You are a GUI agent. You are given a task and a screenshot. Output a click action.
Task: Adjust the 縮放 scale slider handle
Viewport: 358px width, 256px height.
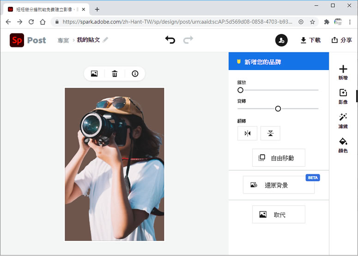pos(240,90)
